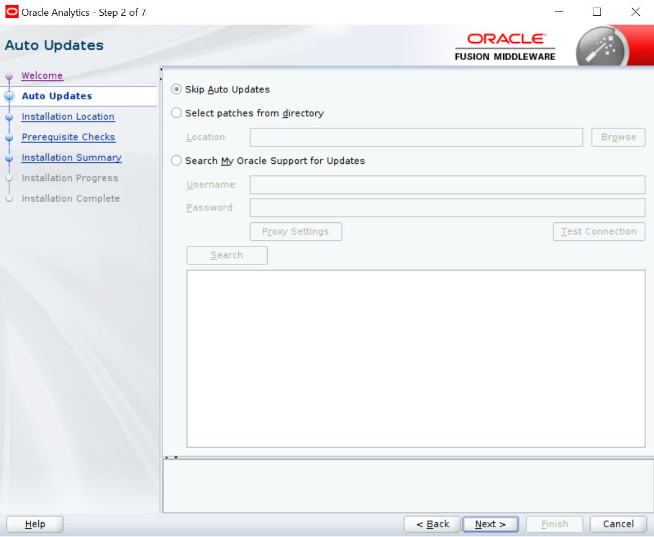
Task: Collapse the left navigation pane splitter arrow
Action: click(x=161, y=69)
